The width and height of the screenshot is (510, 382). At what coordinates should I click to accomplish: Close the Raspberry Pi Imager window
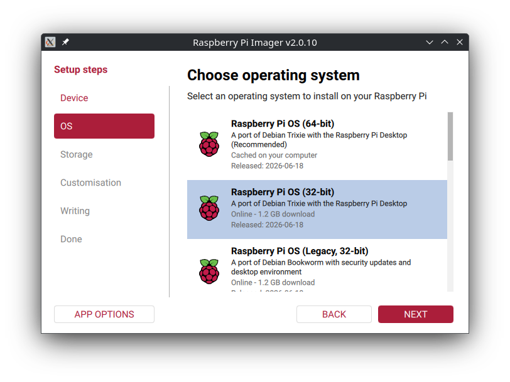(460, 42)
